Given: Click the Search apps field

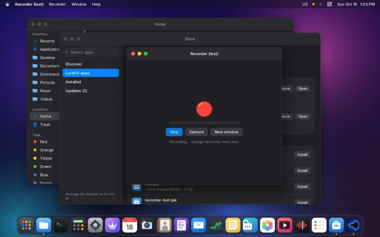Looking at the screenshot, I should click(x=91, y=52).
